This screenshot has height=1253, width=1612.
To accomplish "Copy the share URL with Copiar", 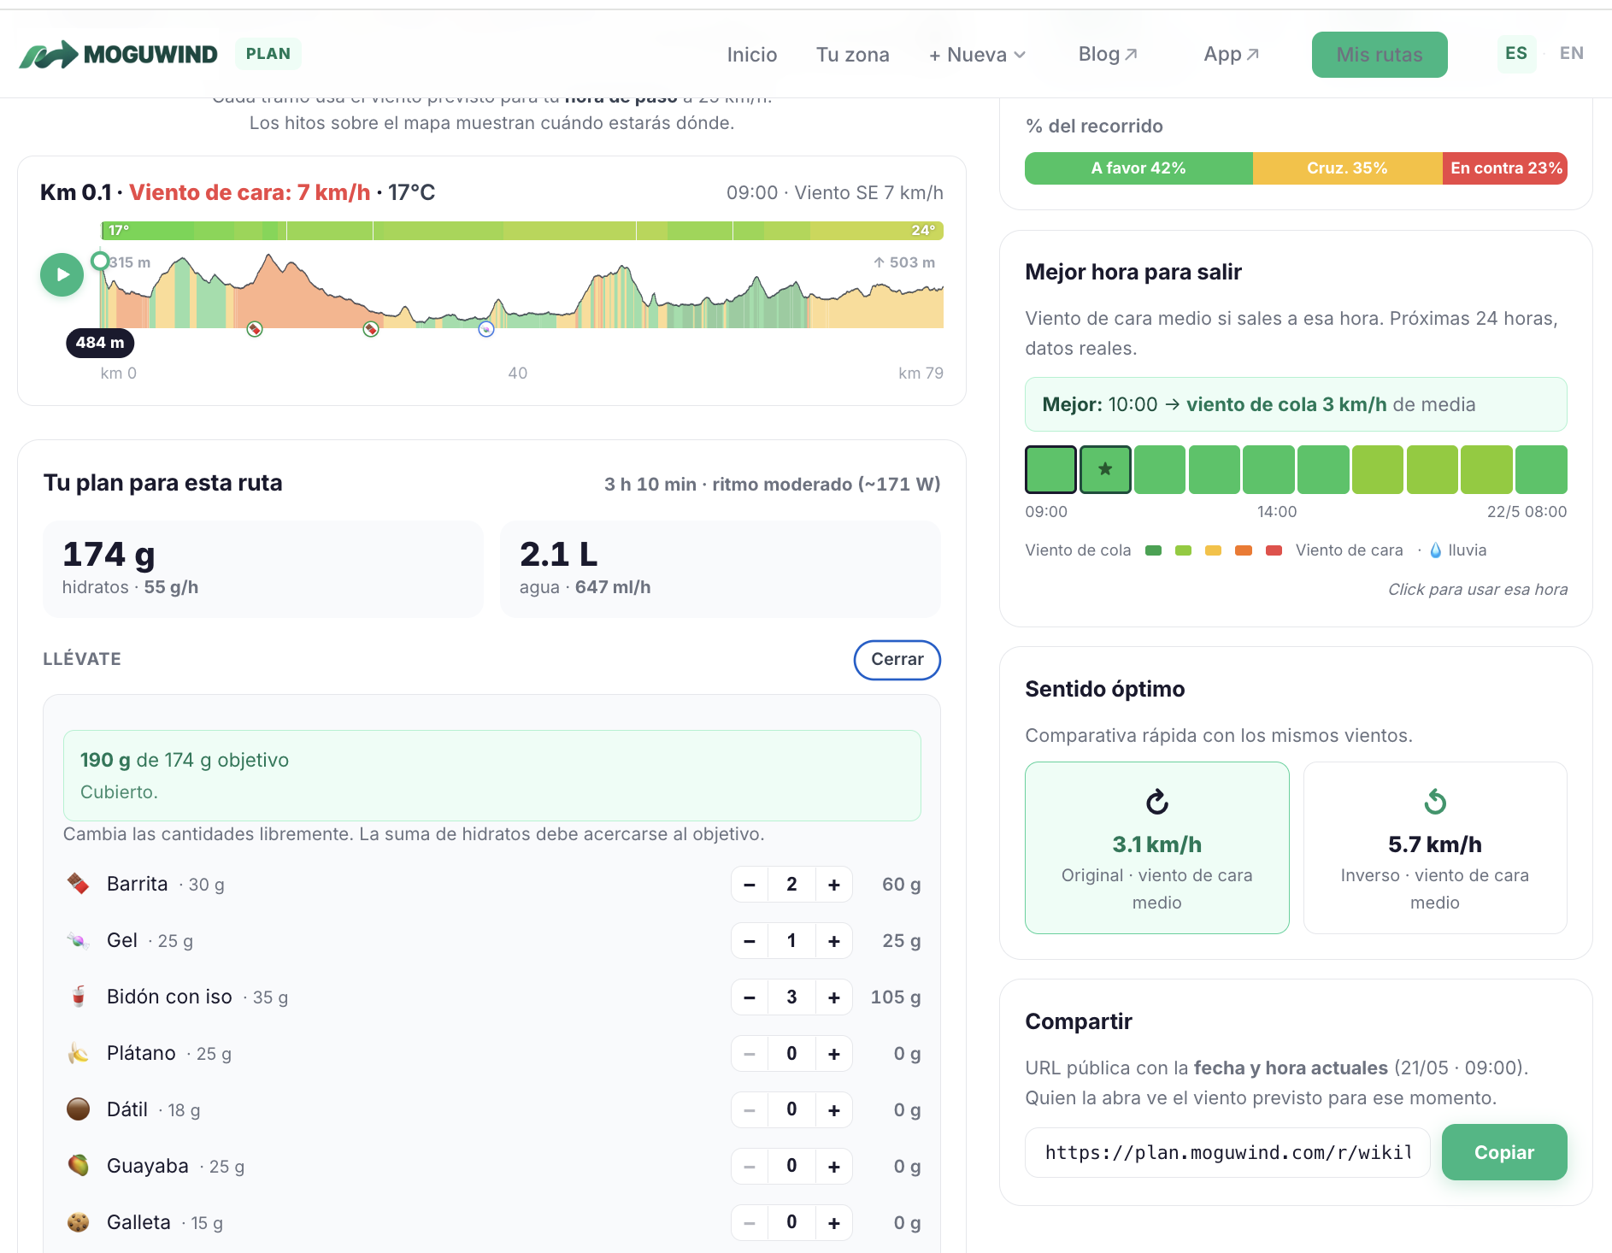I will click(1503, 1152).
